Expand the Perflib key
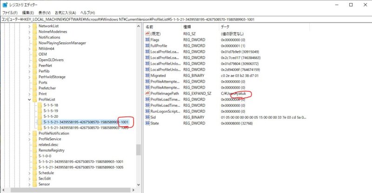Viewport: 372px width, 193px height. [x=29, y=71]
